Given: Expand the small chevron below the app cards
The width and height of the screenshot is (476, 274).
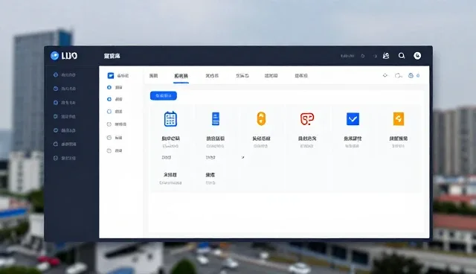Looking at the screenshot, I should pos(242,157).
